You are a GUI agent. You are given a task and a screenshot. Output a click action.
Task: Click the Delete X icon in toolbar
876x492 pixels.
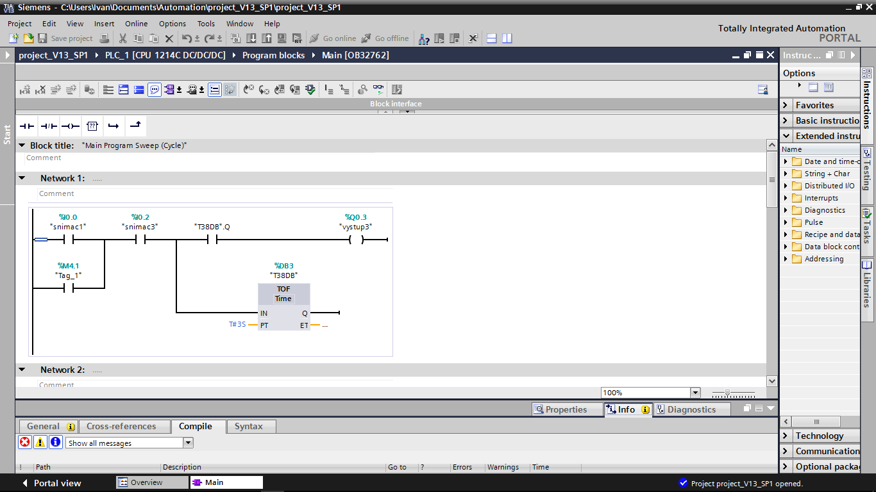point(169,38)
